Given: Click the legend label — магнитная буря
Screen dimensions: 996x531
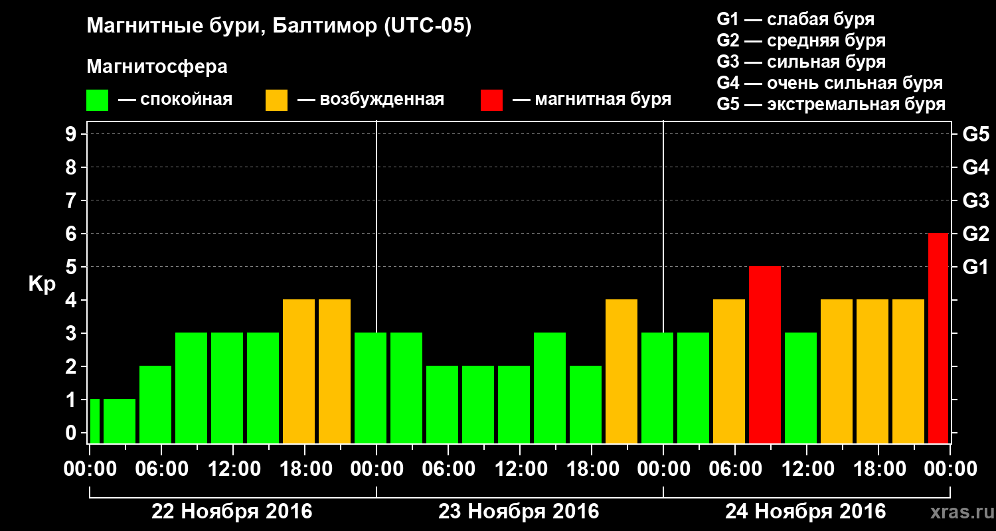Looking at the screenshot, I should click(592, 100).
